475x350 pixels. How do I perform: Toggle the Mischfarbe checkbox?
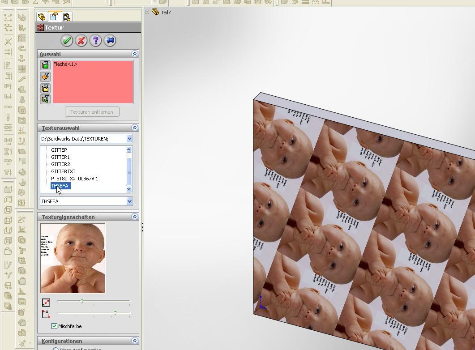[54, 326]
